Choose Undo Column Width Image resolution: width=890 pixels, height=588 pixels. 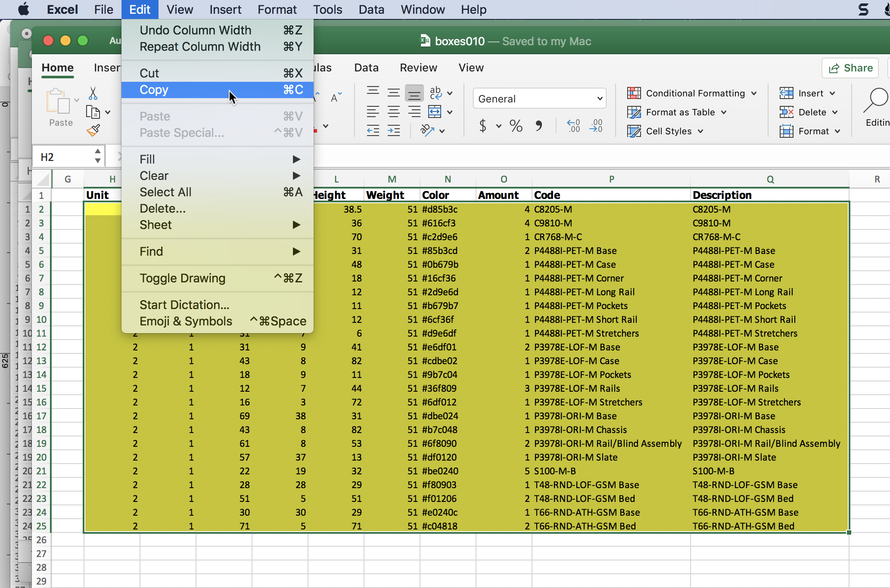[x=218, y=30]
